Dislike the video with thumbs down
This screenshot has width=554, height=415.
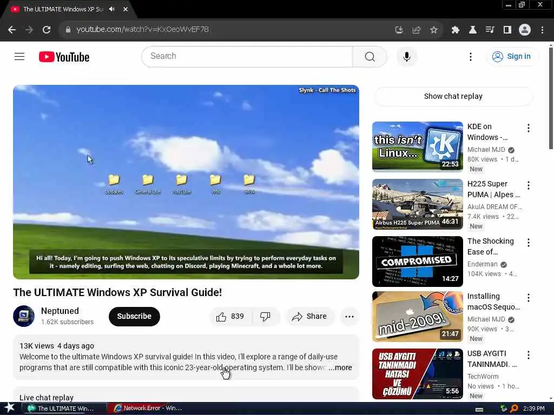(x=265, y=316)
